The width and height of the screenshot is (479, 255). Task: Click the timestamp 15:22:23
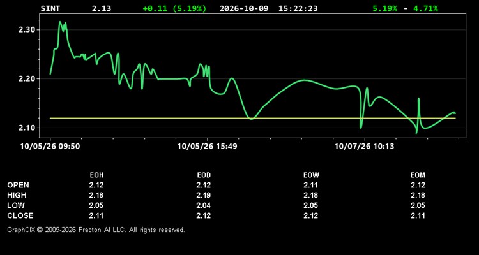coord(298,9)
